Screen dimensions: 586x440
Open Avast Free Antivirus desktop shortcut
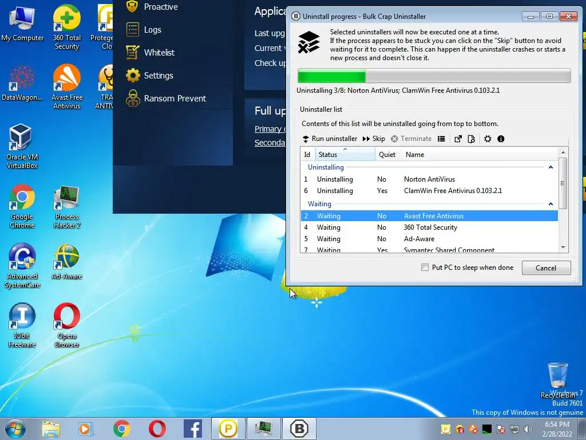66,87
